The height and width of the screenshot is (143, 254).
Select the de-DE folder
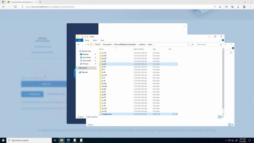click(x=104, y=58)
